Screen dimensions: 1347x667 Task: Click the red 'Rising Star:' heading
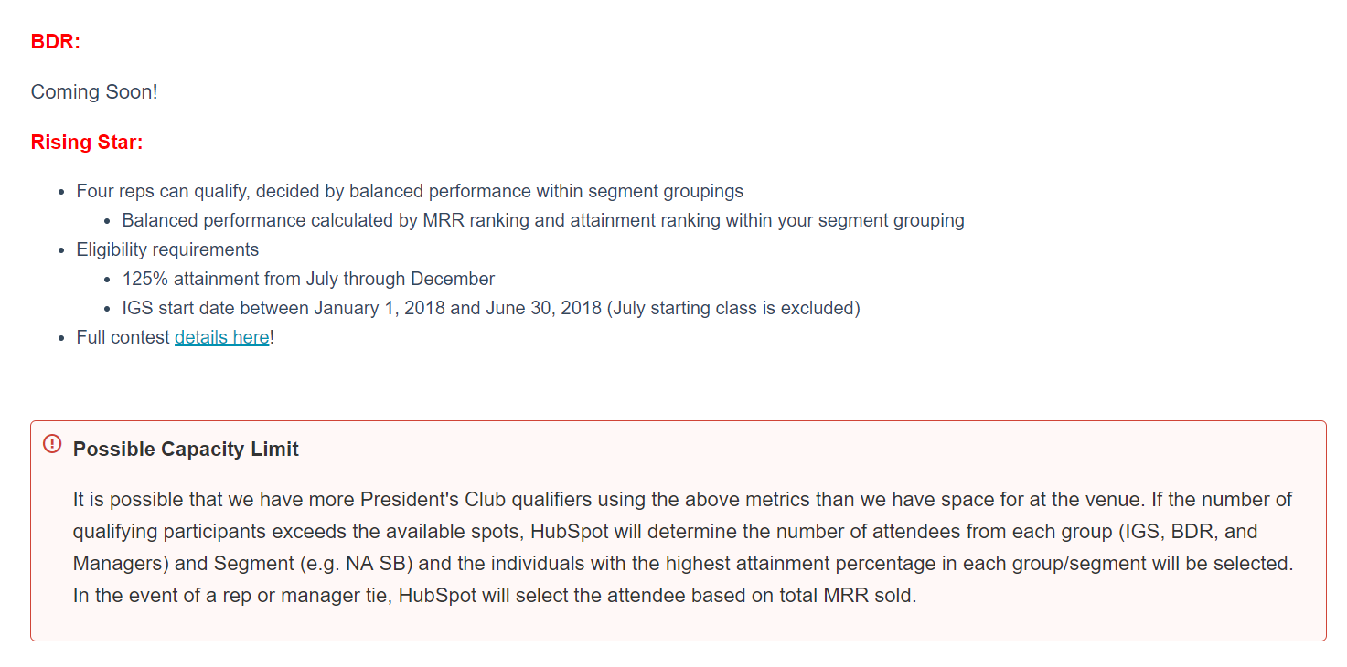(x=87, y=143)
